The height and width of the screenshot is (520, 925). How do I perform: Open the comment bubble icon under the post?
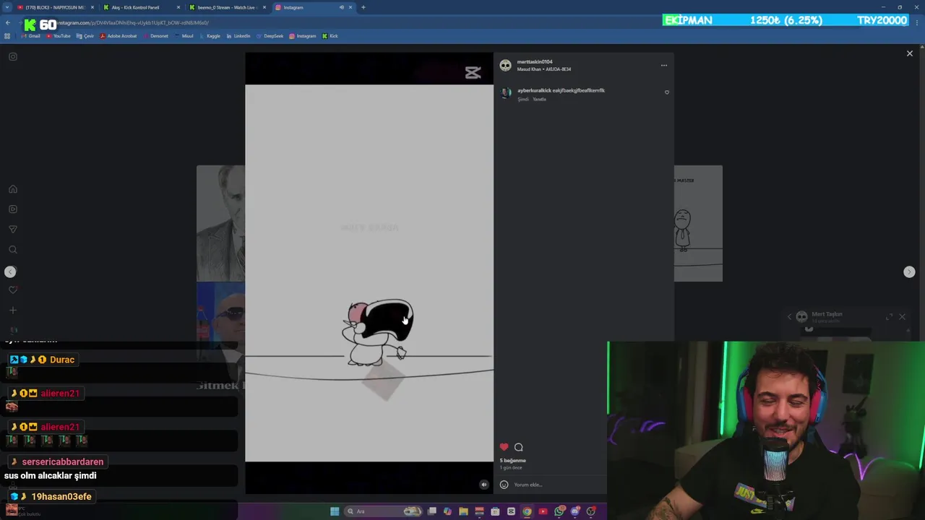coord(518,447)
